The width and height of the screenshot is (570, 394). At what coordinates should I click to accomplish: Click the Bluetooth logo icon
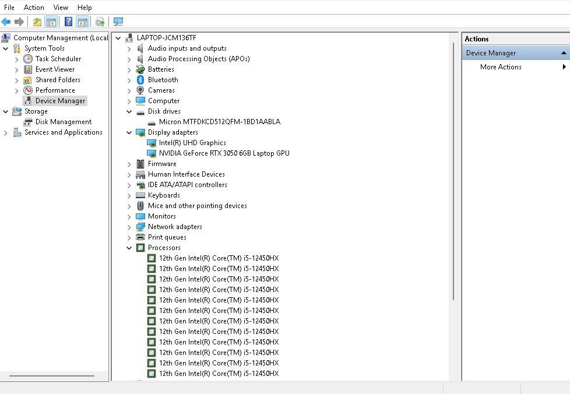click(x=140, y=80)
